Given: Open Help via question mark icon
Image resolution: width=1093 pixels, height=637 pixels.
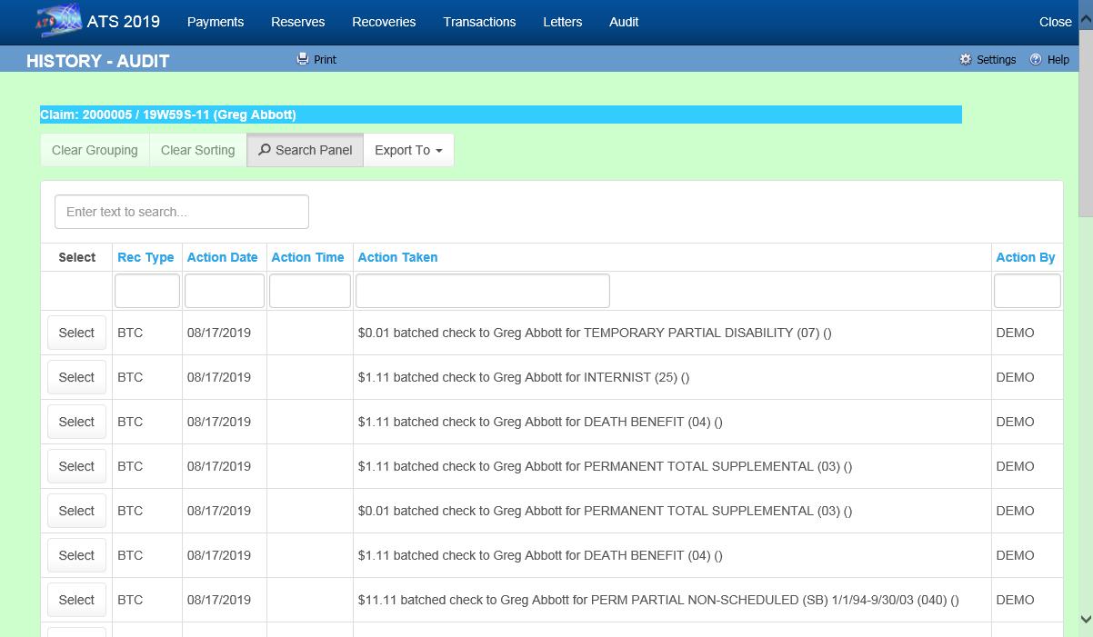Looking at the screenshot, I should (x=1036, y=59).
